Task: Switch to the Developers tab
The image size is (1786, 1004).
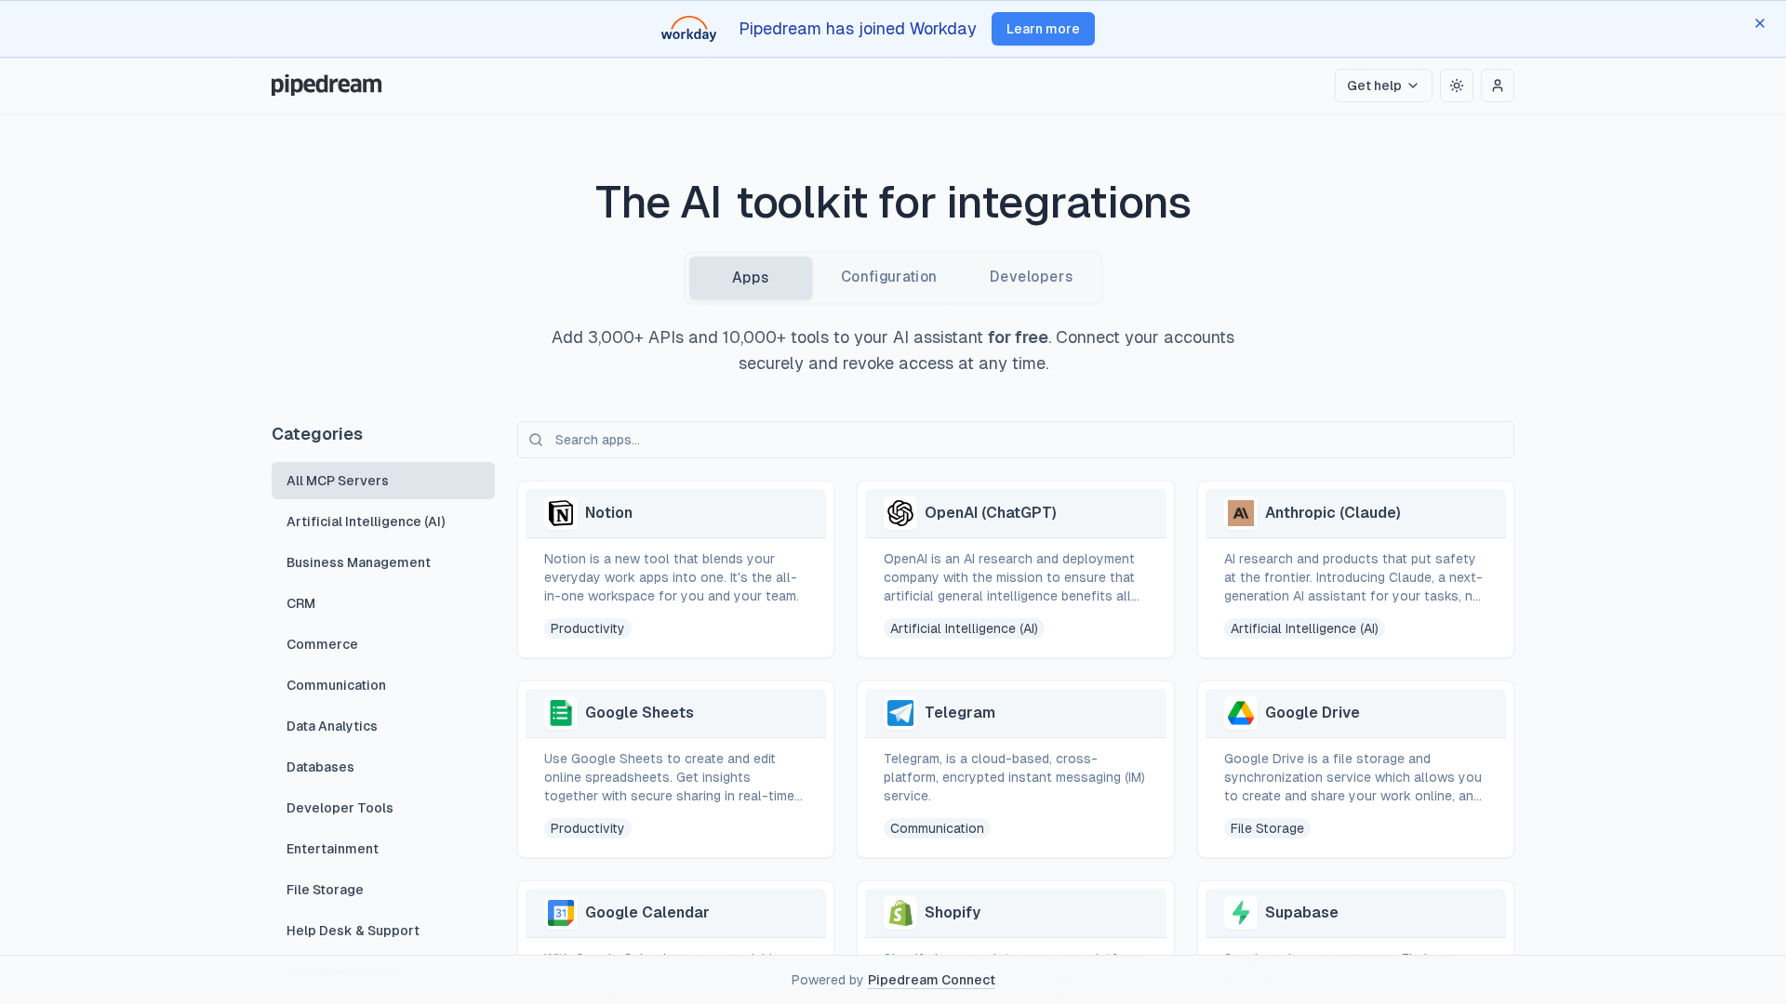Action: coord(1031,277)
